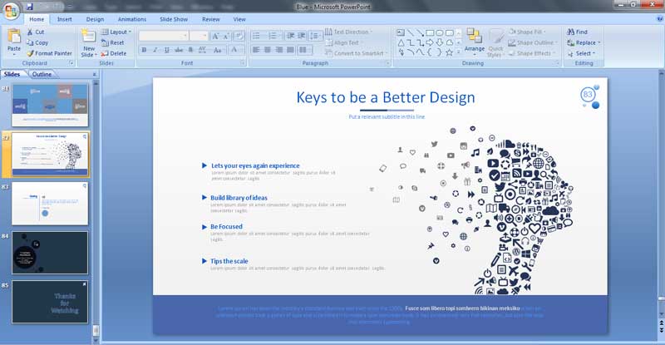665x345 pixels.
Task: Switch to the Outline pane tab
Action: coord(42,74)
